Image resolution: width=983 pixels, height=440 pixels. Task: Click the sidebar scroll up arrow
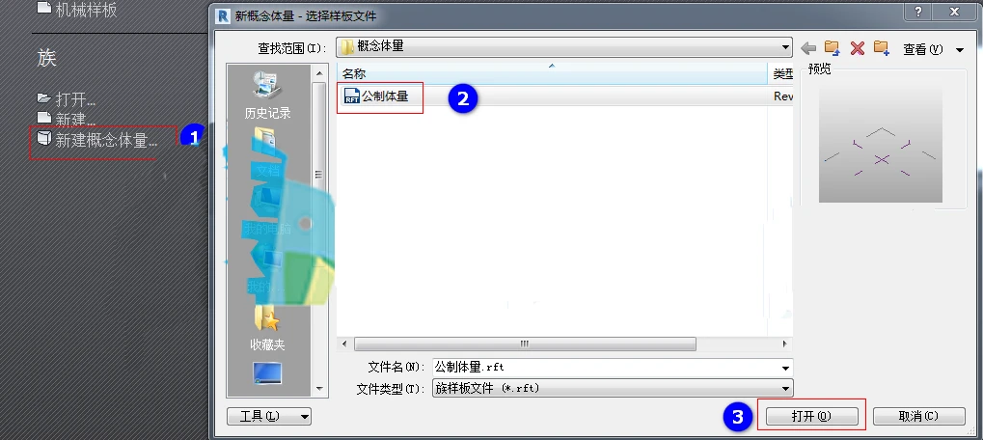(x=319, y=73)
